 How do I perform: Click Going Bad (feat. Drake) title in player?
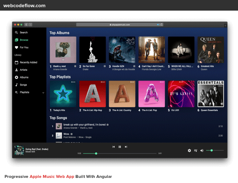click(37, 149)
